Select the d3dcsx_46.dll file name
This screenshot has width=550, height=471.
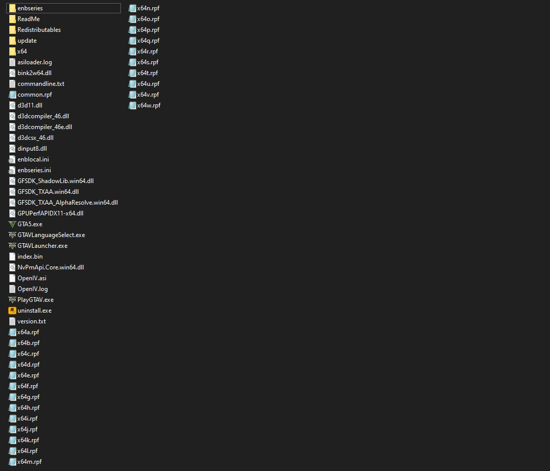(x=36, y=138)
